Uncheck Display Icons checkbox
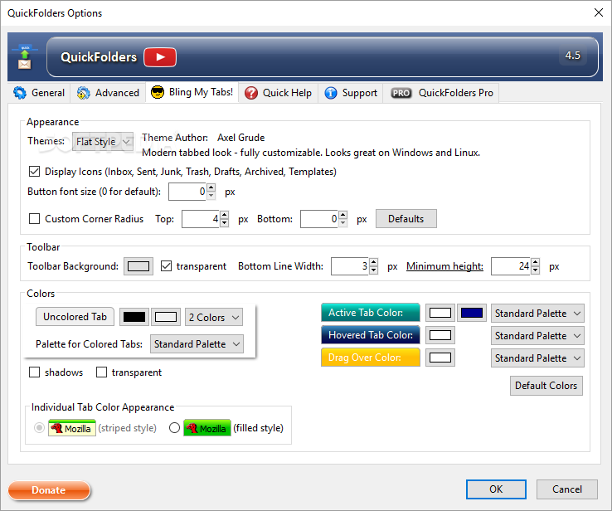 click(x=34, y=172)
